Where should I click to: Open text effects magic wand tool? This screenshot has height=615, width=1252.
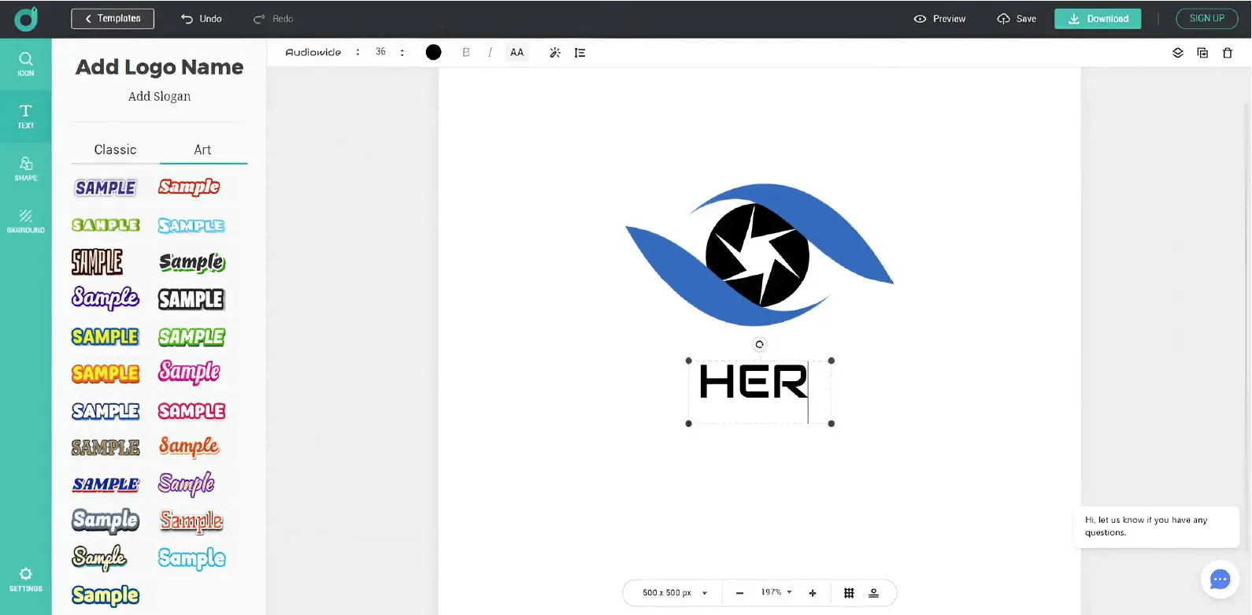tap(555, 53)
